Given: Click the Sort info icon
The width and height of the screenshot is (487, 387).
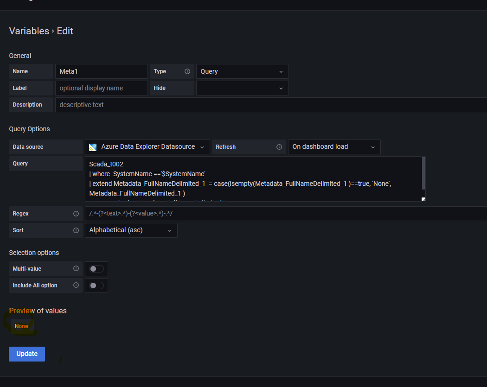Looking at the screenshot, I should (76, 230).
